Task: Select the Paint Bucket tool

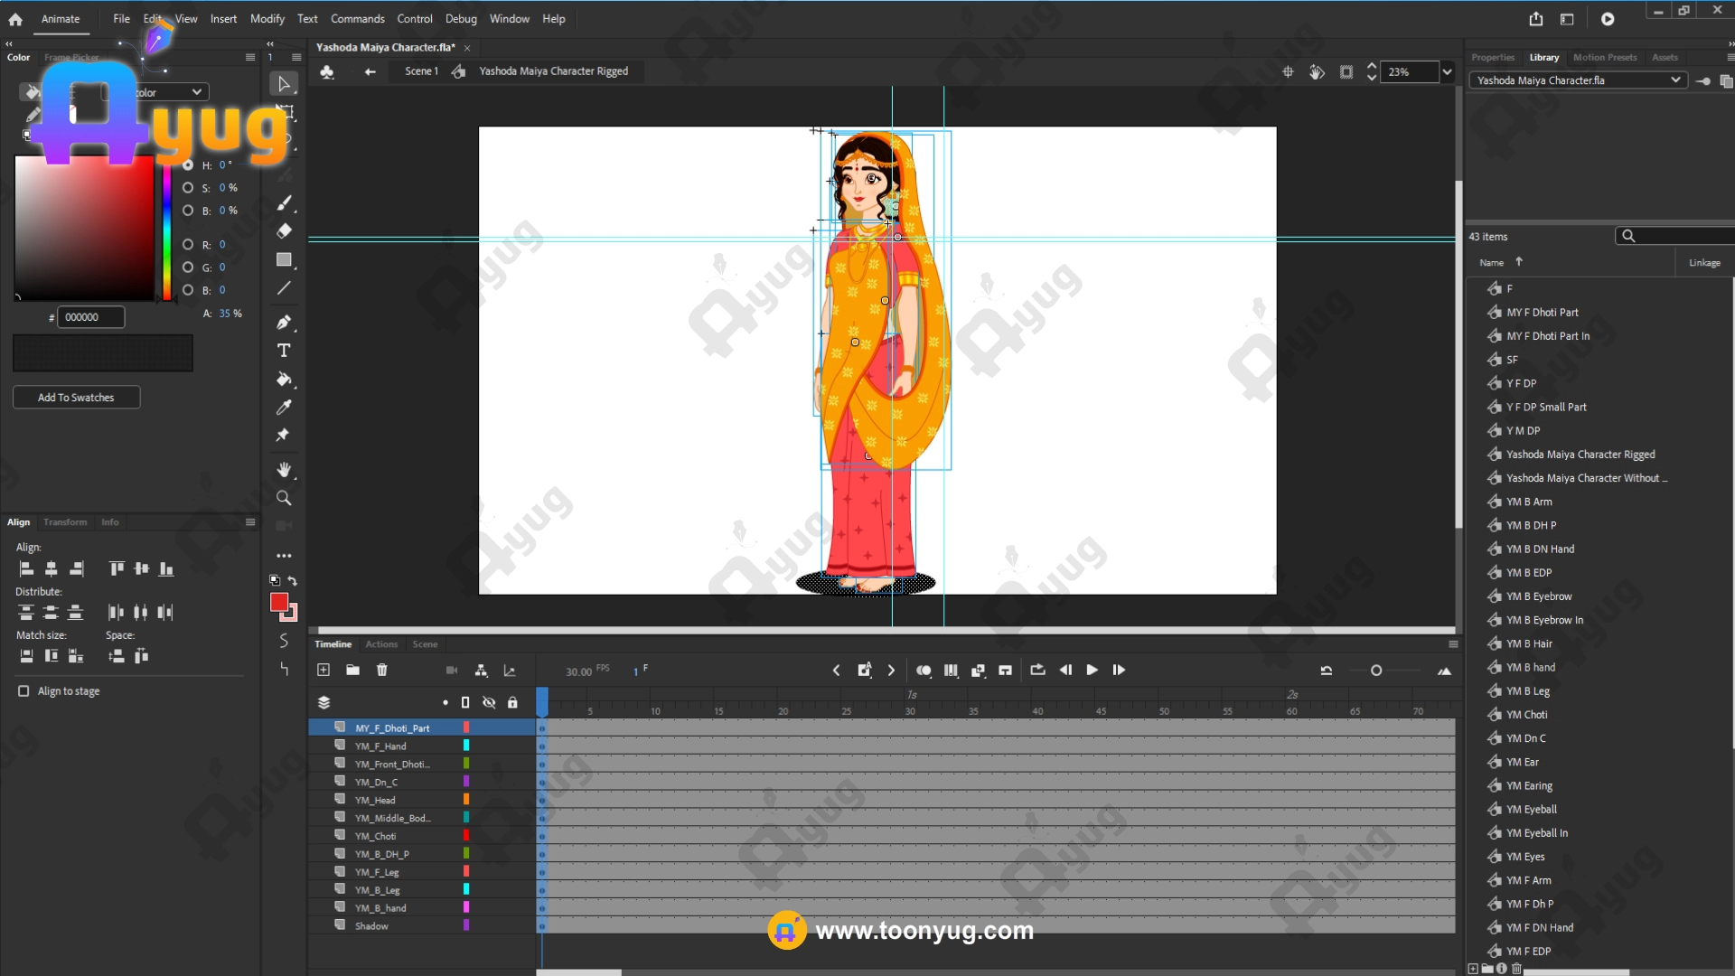Action: [x=284, y=380]
